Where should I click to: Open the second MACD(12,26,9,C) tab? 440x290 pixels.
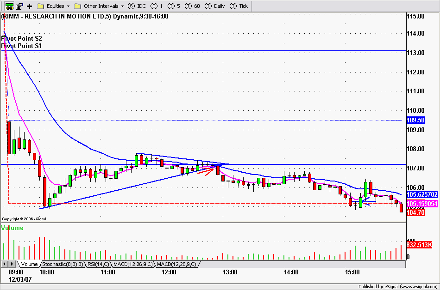click(176, 264)
